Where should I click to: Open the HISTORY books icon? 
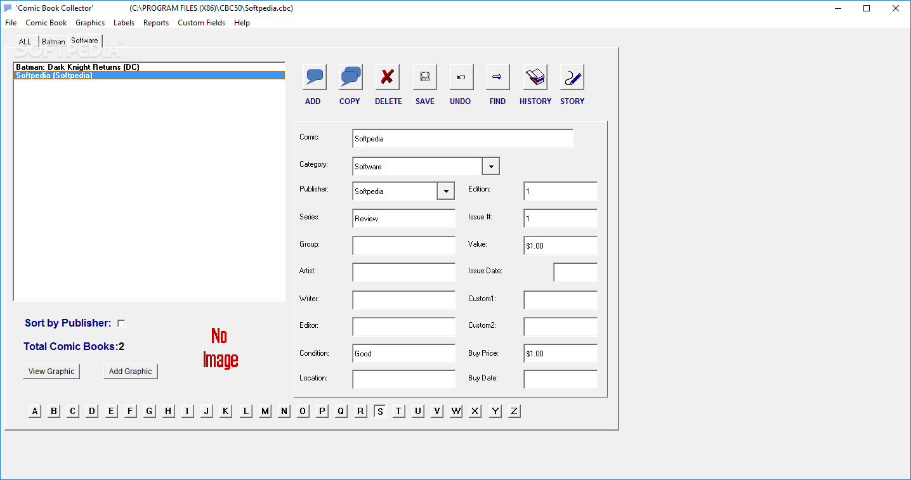[535, 77]
